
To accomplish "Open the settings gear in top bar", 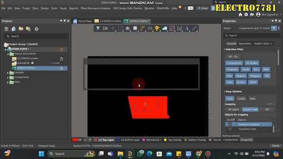I will coord(246,15).
